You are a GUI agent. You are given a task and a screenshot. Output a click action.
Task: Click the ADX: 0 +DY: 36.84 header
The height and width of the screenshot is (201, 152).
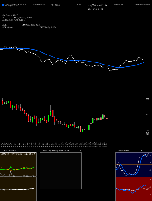(x=18, y=154)
